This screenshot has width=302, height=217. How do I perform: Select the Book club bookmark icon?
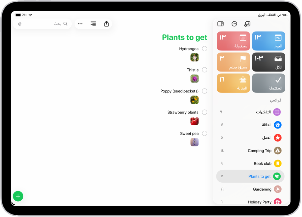[x=277, y=163]
